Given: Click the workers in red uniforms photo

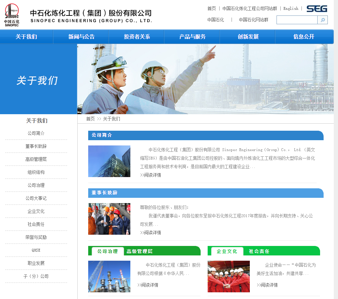Looking at the screenshot, I should tap(228, 277).
